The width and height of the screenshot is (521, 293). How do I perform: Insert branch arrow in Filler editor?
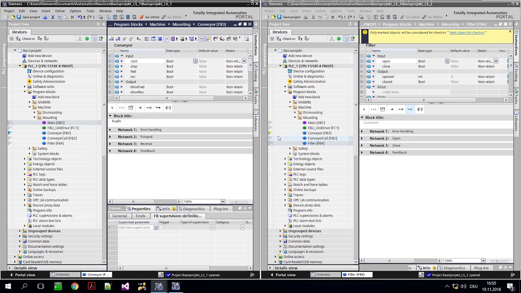[410, 109]
